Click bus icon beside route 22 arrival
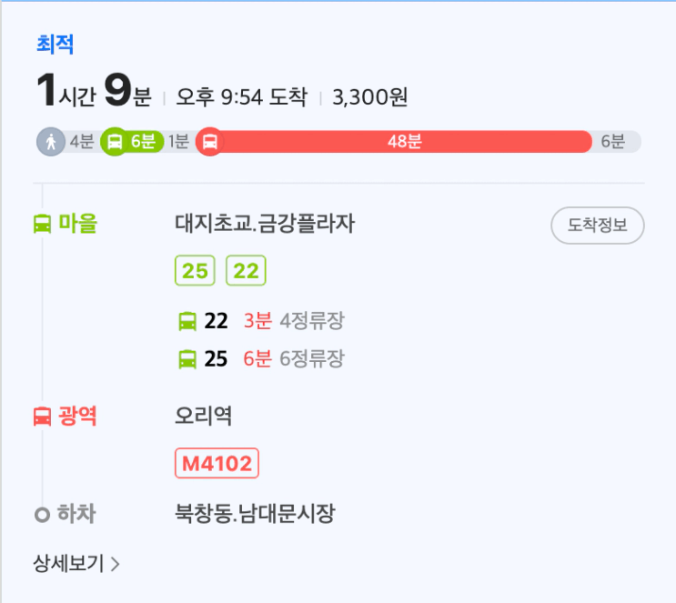This screenshot has height=603, width=676. tap(187, 321)
